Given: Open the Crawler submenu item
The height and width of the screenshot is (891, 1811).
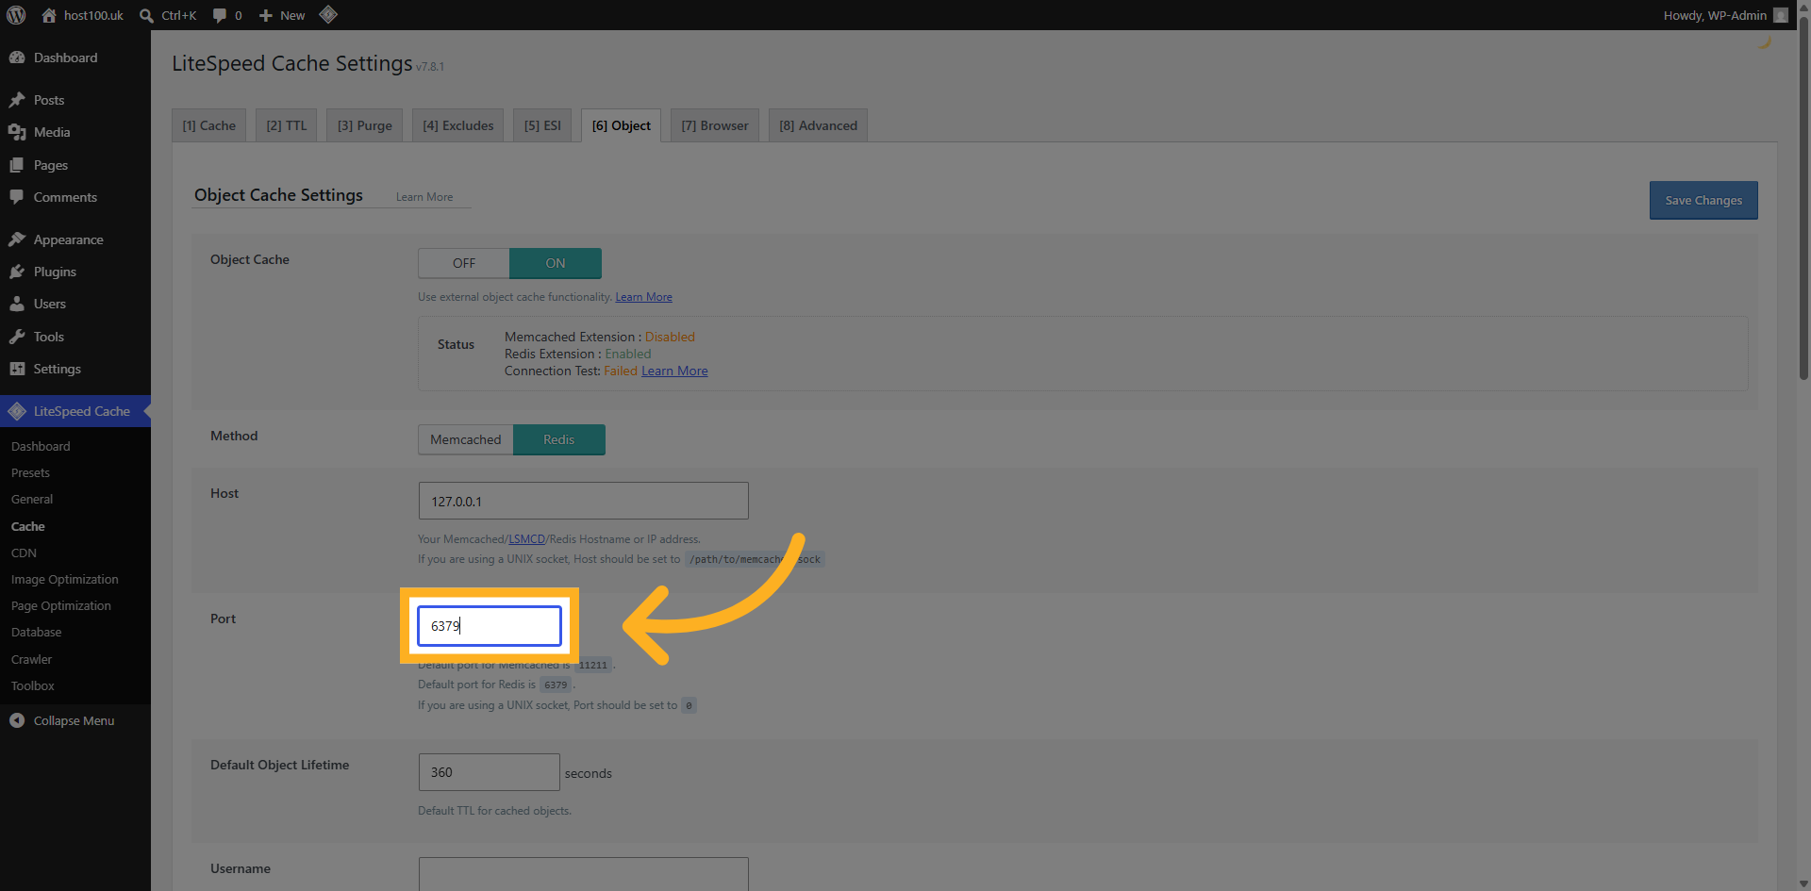Looking at the screenshot, I should (32, 659).
